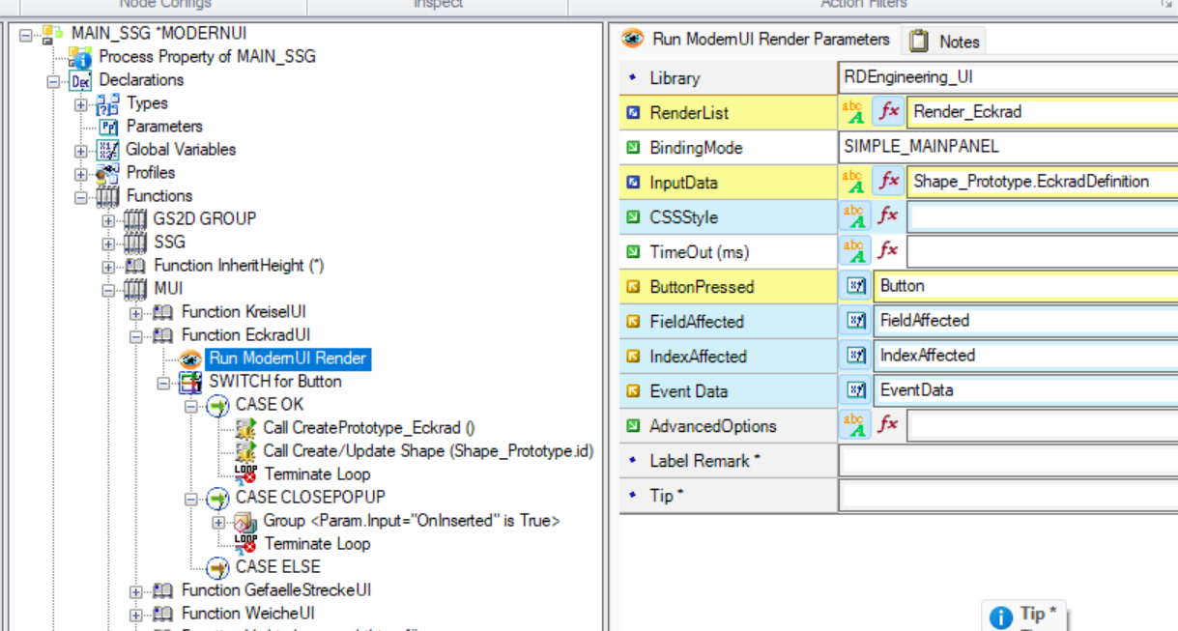The image size is (1178, 631).
Task: Expand the Global Variables node
Action: [x=81, y=150]
